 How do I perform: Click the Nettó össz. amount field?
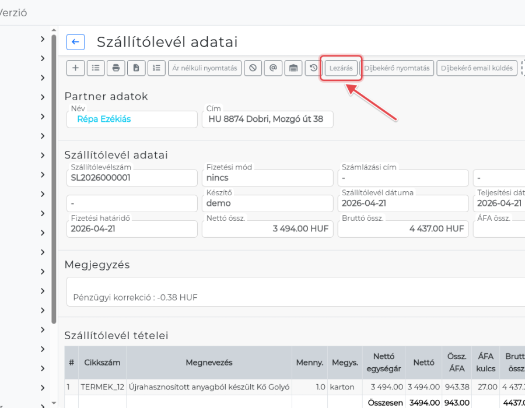[x=268, y=228]
